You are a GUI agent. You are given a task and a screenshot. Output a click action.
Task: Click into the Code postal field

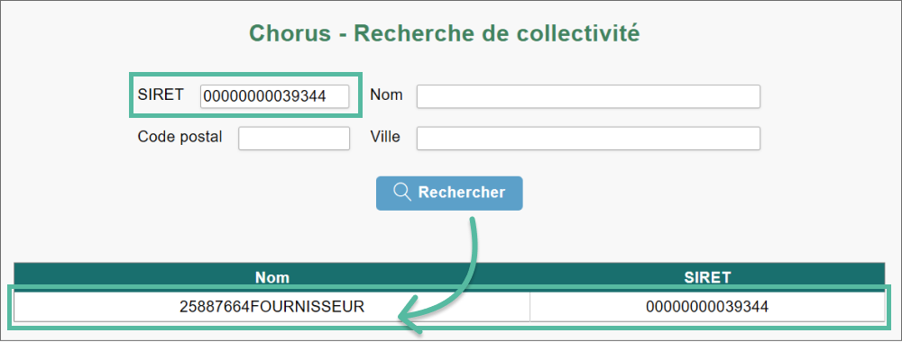tap(294, 139)
